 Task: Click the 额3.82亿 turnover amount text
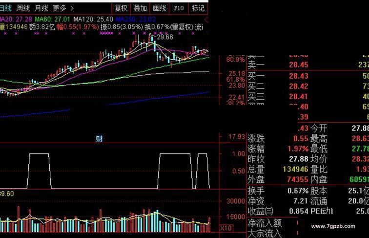click(x=42, y=27)
